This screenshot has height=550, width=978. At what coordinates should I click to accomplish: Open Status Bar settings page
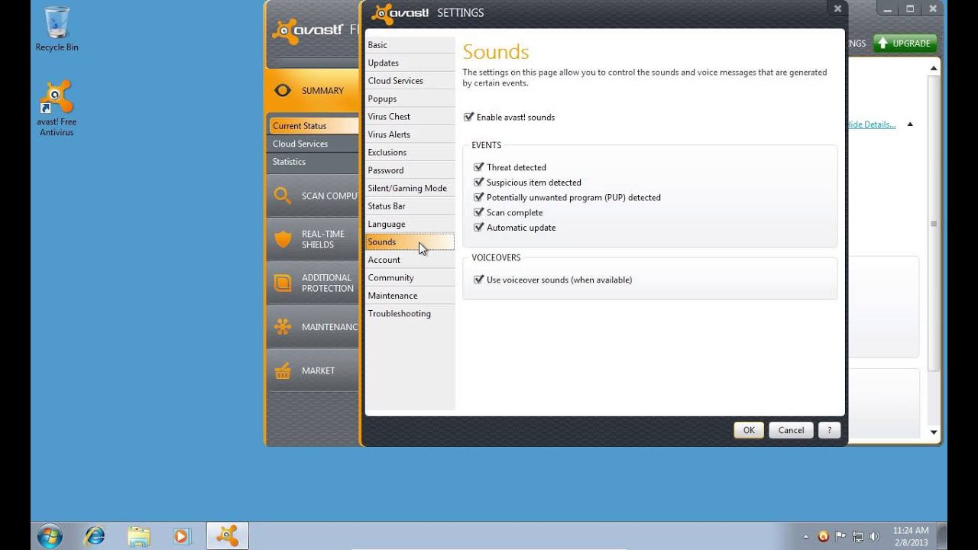click(410, 206)
